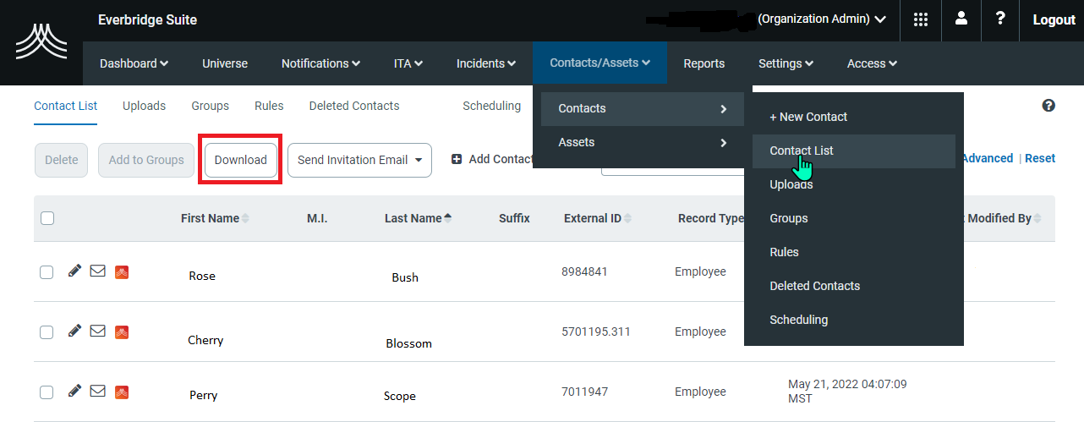Screen dimensions: 1084x422
Task: Sort by External ID column arrows
Action: tap(628, 218)
